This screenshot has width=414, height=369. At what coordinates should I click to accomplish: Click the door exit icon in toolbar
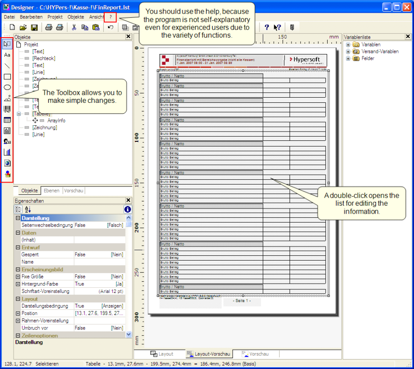tap(292, 27)
